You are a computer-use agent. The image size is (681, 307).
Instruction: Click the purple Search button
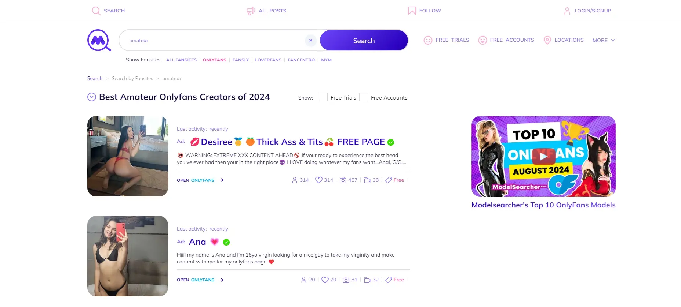click(x=364, y=40)
